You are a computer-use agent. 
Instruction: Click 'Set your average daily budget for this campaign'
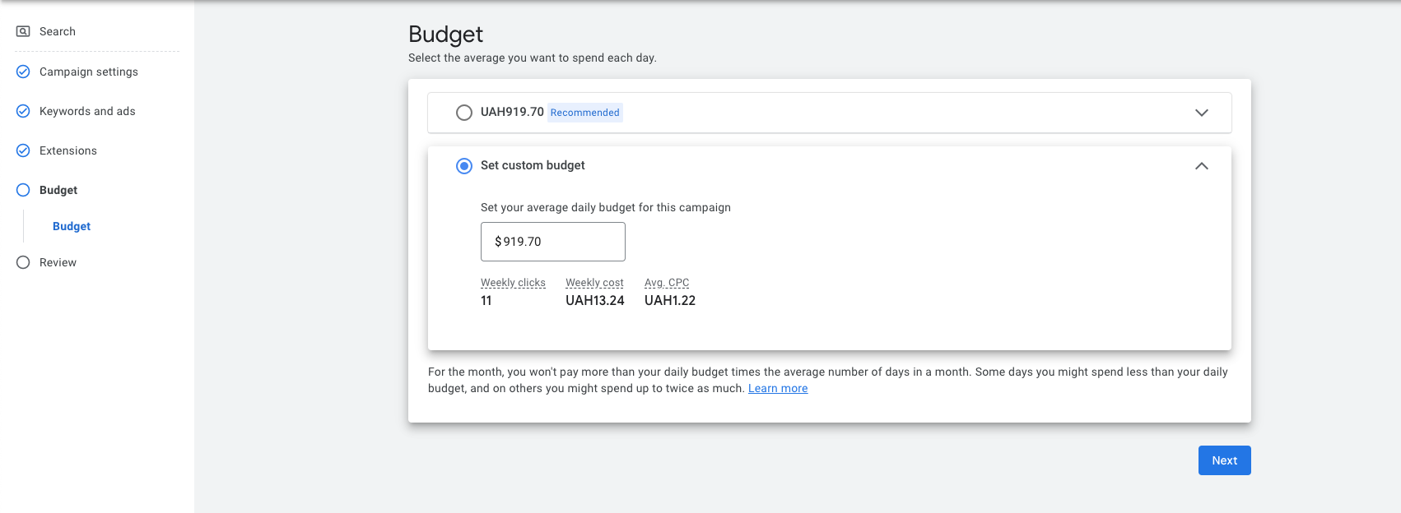pos(606,207)
